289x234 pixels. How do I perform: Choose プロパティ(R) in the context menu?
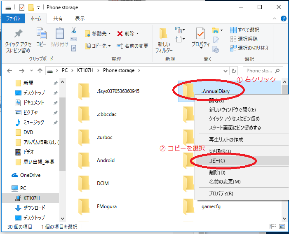[221, 193]
